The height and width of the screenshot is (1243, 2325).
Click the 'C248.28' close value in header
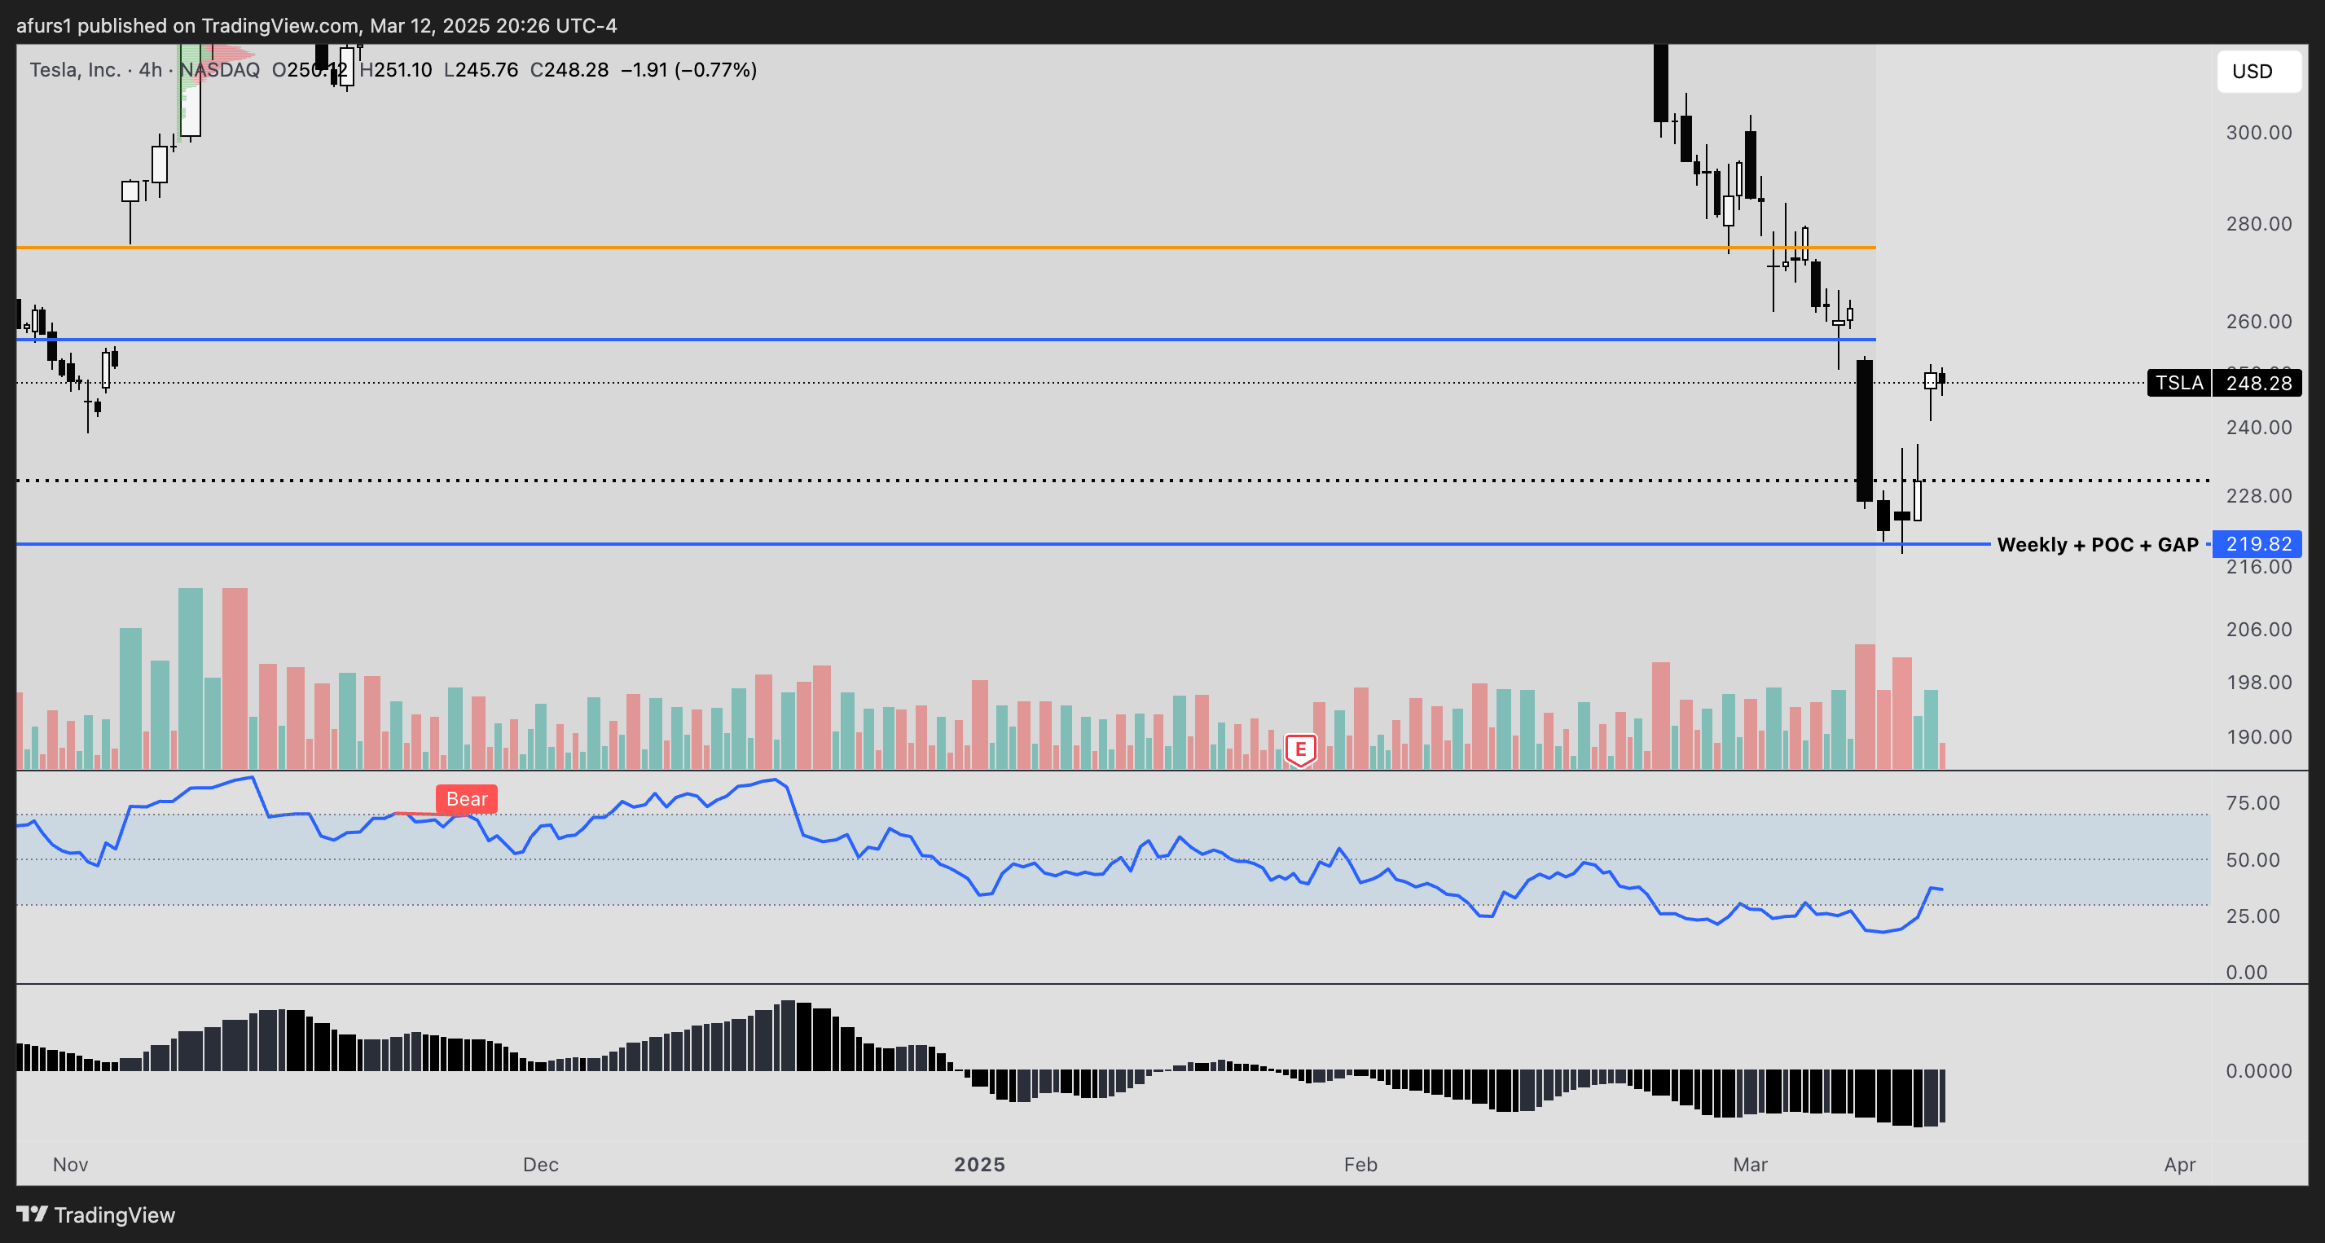[569, 69]
